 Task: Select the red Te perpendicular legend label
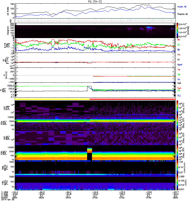(179, 88)
